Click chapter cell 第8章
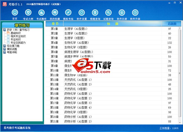The width and height of the screenshot is (183, 132). [x=54, y=61]
